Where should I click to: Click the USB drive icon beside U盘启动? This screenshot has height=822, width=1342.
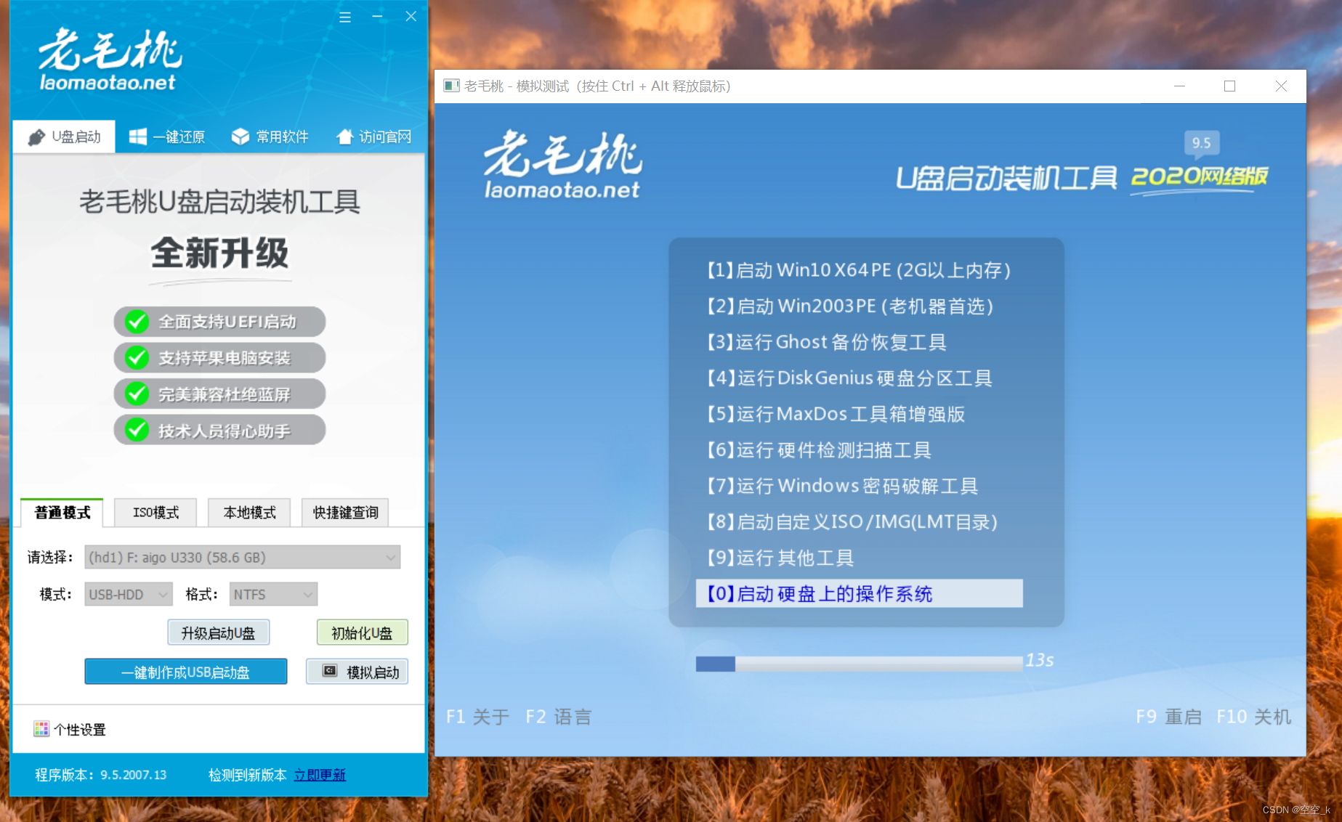click(x=36, y=137)
